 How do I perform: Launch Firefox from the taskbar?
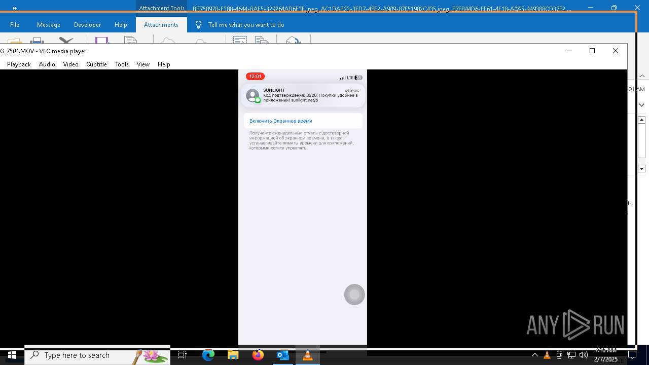coord(258,355)
